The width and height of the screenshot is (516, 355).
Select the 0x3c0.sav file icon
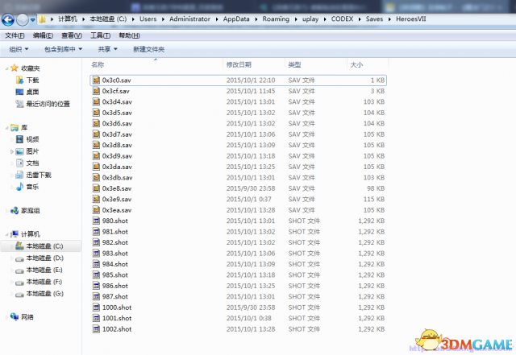click(x=96, y=80)
